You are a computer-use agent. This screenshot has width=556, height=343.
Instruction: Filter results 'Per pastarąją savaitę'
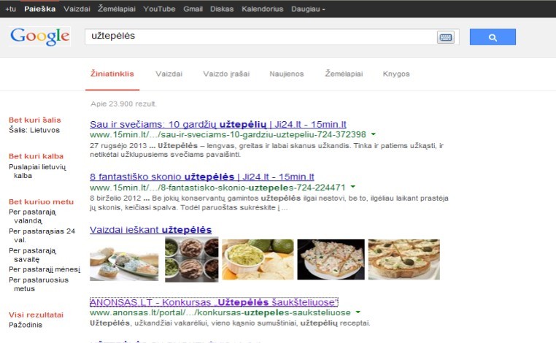tap(32, 255)
